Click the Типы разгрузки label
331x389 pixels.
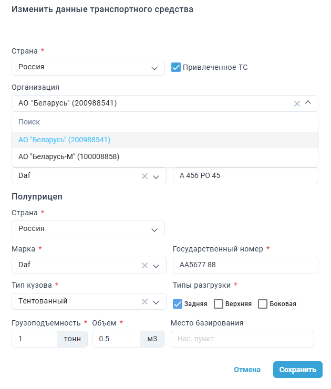202,285
